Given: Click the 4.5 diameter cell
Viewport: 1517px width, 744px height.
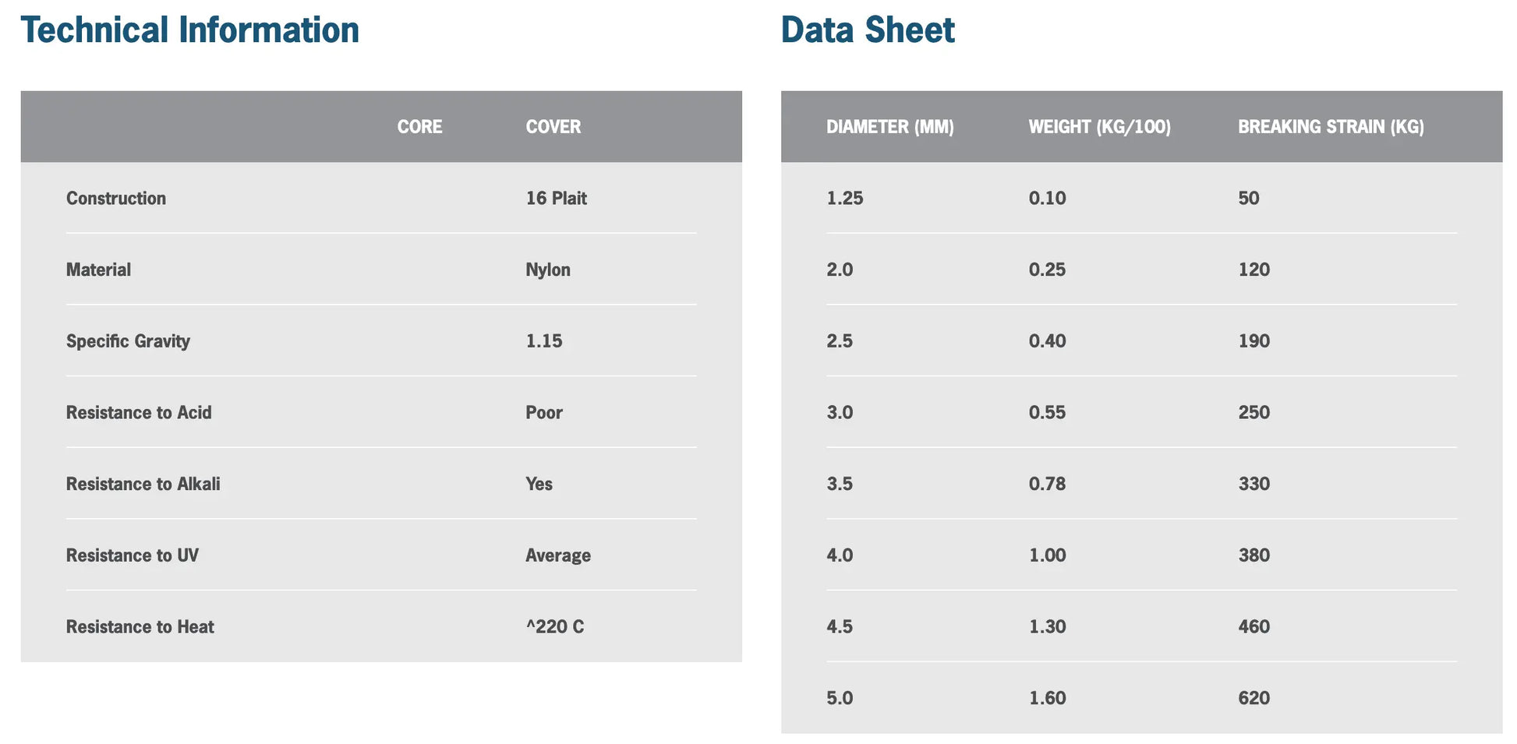Looking at the screenshot, I should [839, 627].
